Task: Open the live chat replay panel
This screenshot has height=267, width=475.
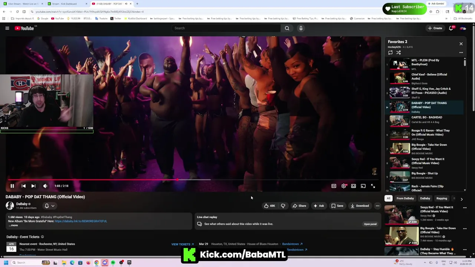Action: click(370, 224)
